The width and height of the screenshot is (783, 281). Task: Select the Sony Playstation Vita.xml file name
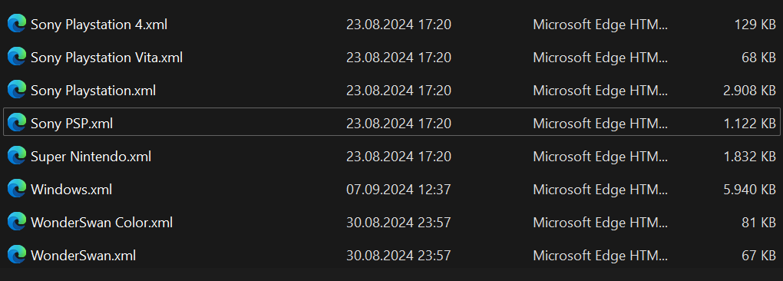[x=107, y=58]
